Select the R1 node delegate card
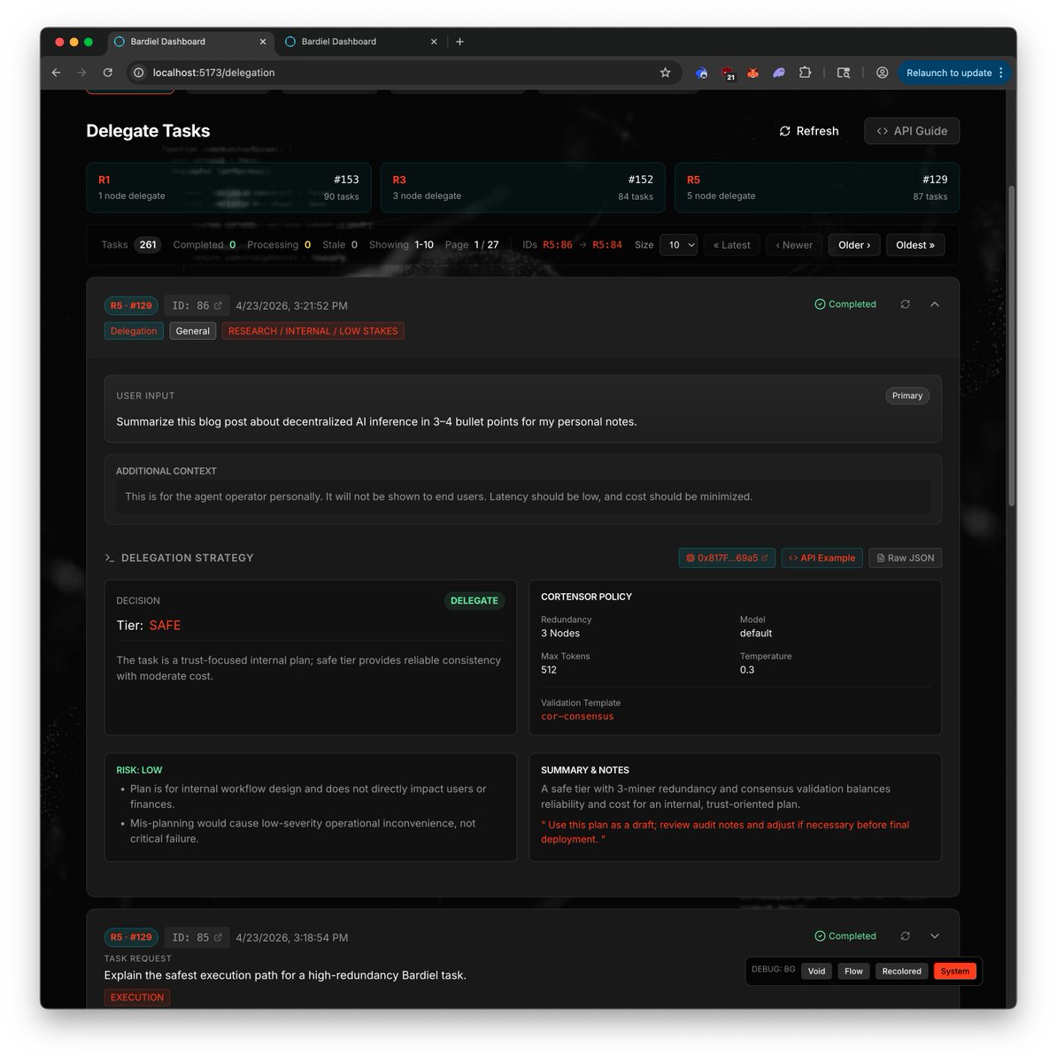The width and height of the screenshot is (1057, 1062). 228,188
